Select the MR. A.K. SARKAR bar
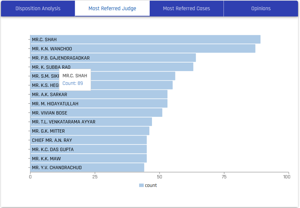300x208 pixels. [x=99, y=94]
